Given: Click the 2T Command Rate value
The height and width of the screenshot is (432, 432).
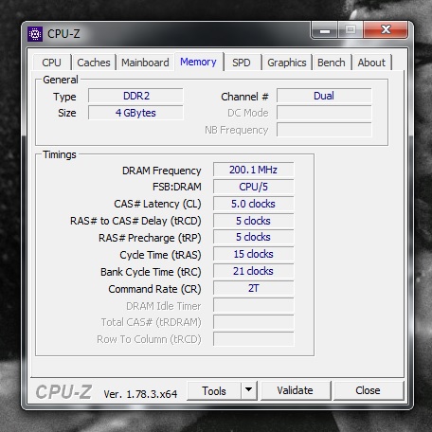Looking at the screenshot, I should point(253,288).
